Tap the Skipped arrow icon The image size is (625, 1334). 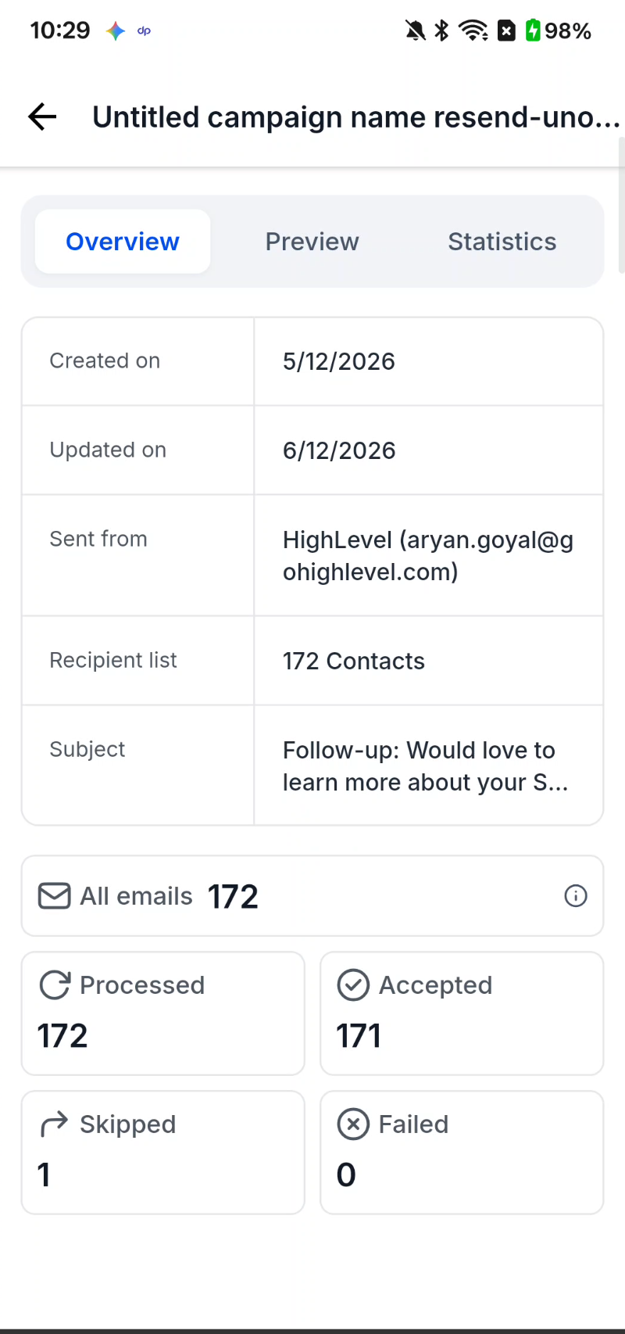point(55,1124)
